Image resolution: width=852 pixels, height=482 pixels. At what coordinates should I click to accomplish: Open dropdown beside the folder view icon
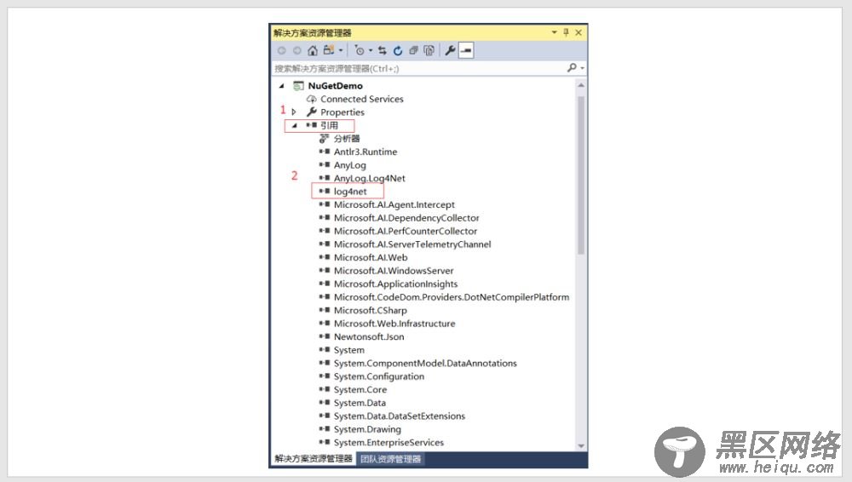pos(341,50)
